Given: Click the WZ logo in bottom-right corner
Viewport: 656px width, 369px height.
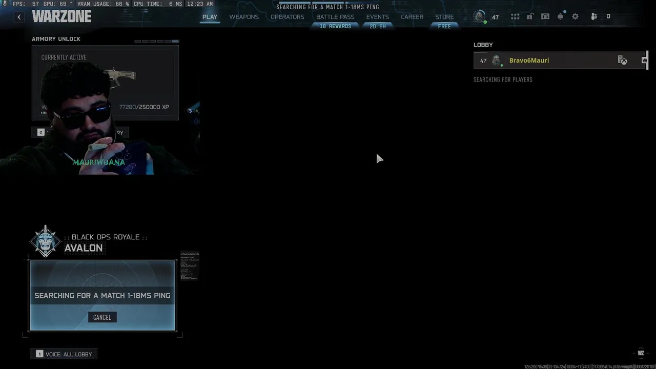Looking at the screenshot, I should tap(641, 353).
